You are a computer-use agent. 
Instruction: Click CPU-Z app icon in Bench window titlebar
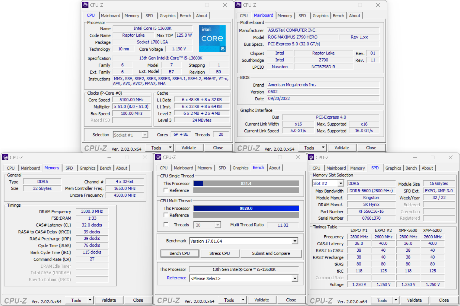click(158, 157)
